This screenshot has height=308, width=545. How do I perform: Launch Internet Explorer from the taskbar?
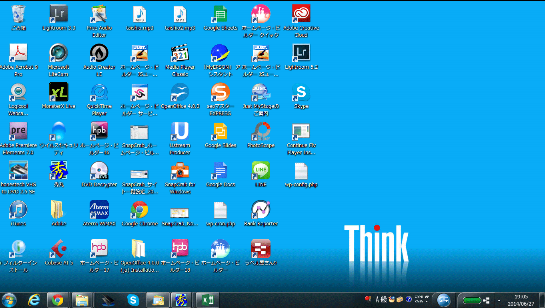[34, 300]
